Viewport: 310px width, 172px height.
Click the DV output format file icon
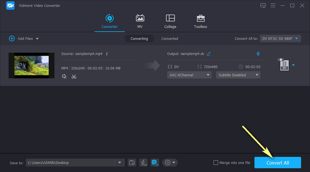[x=284, y=65]
